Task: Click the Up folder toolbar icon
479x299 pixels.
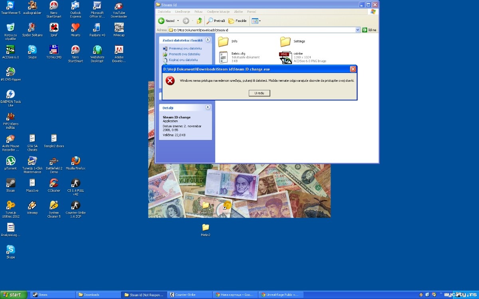Action: 199,21
